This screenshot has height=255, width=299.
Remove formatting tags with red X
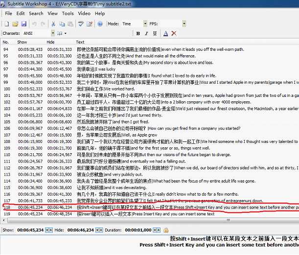click(174, 33)
